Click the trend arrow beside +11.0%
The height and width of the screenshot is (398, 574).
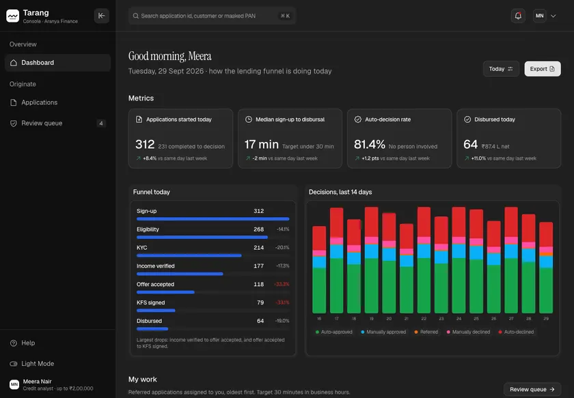[x=467, y=158]
